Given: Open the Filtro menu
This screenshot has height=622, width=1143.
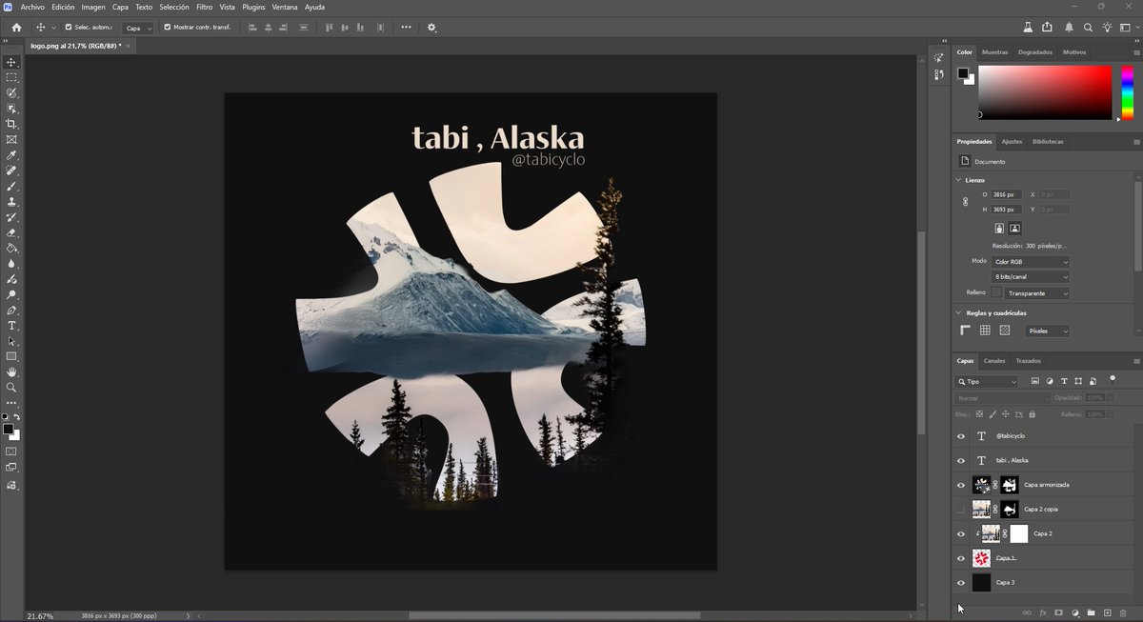Looking at the screenshot, I should pos(204,7).
